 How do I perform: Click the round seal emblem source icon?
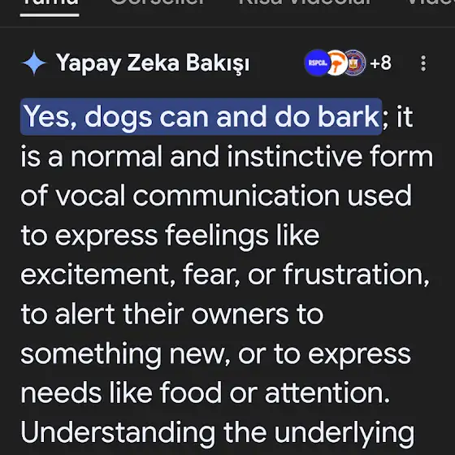(x=354, y=63)
